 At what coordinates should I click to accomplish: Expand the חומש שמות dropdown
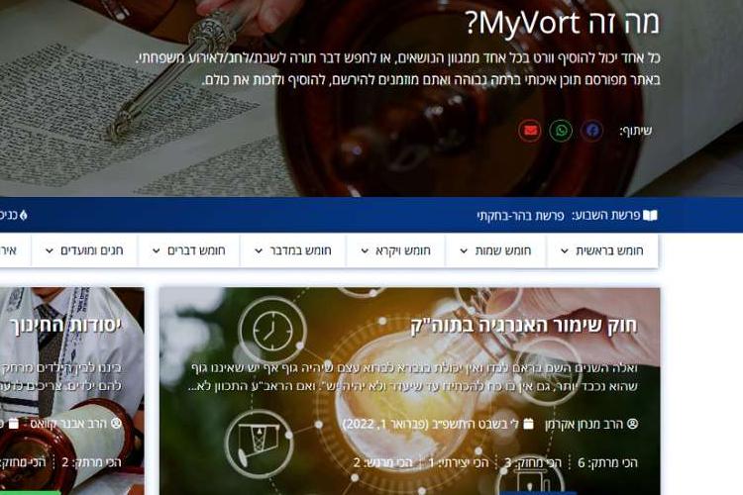[495, 250]
